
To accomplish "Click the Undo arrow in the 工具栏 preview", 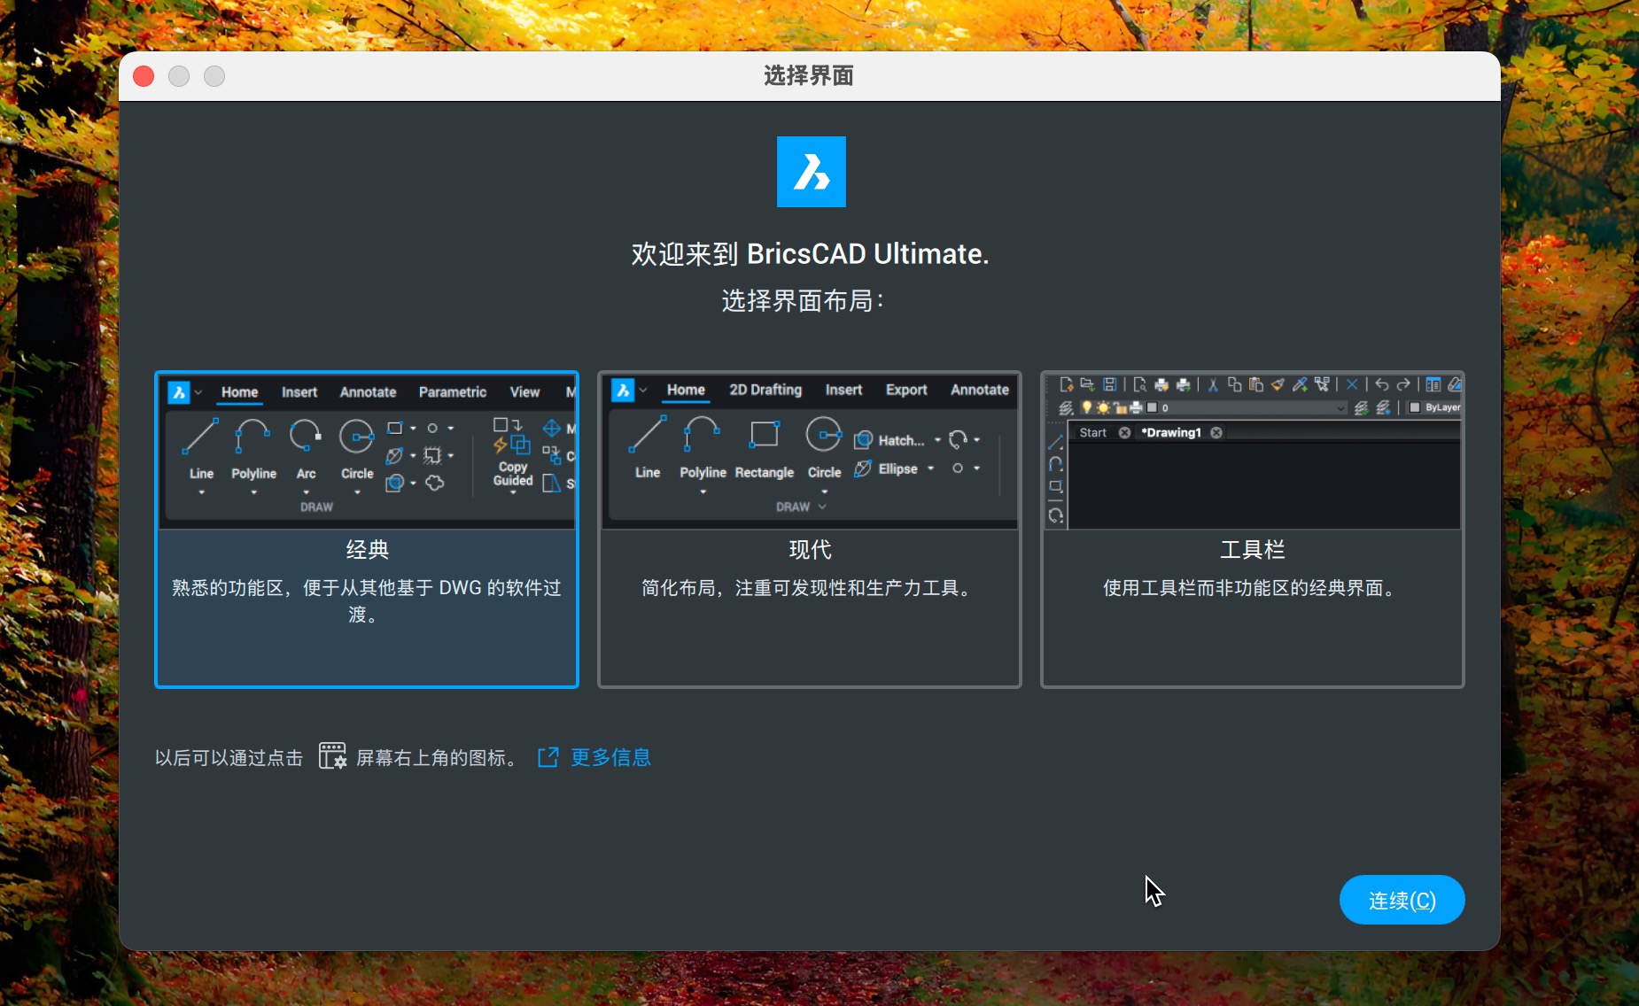I will click(x=1382, y=384).
